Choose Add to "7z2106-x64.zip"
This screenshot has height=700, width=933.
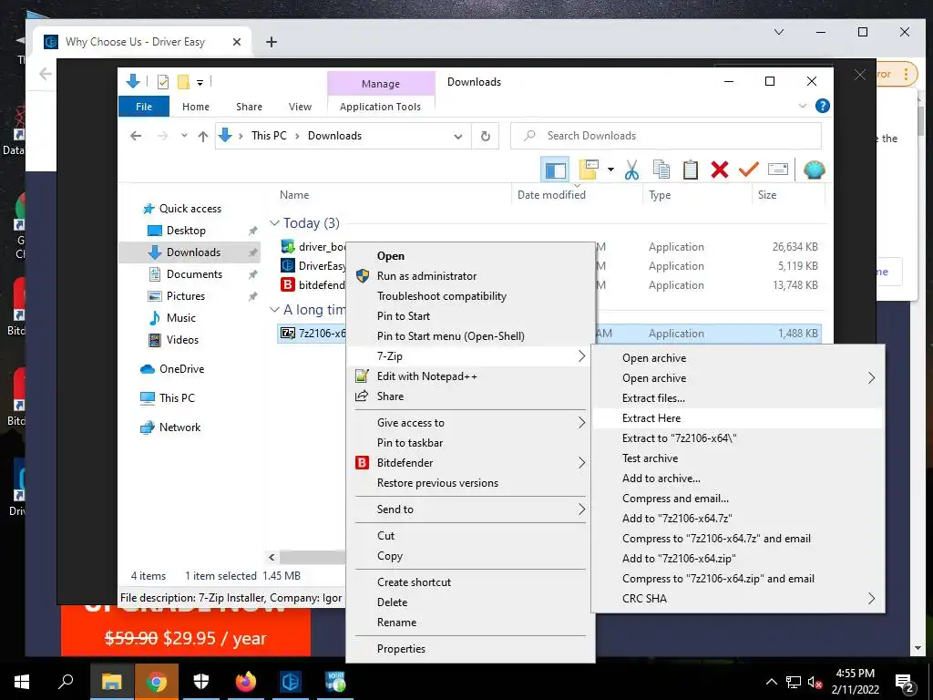tap(738, 559)
